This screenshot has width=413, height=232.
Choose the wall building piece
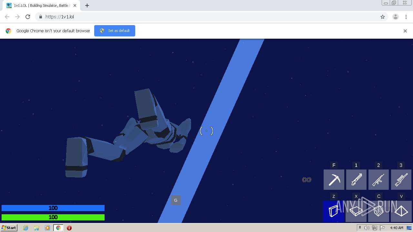click(334, 211)
